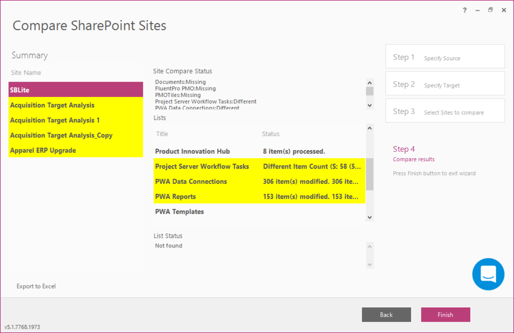Select Product Innovation Hub list row
514x333 pixels.
(x=259, y=151)
